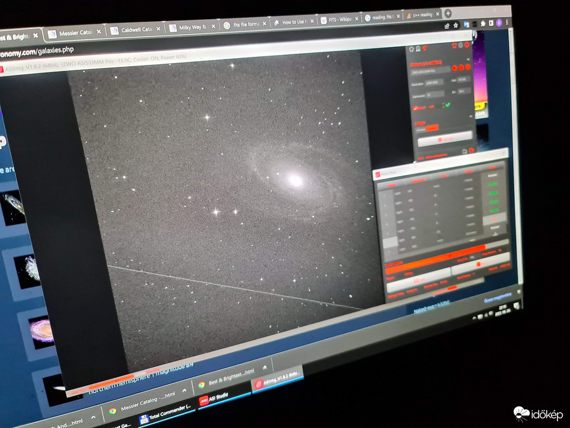The height and width of the screenshot is (428, 570).
Task: Click the red X disconnect camera icon
Action: tap(454, 67)
